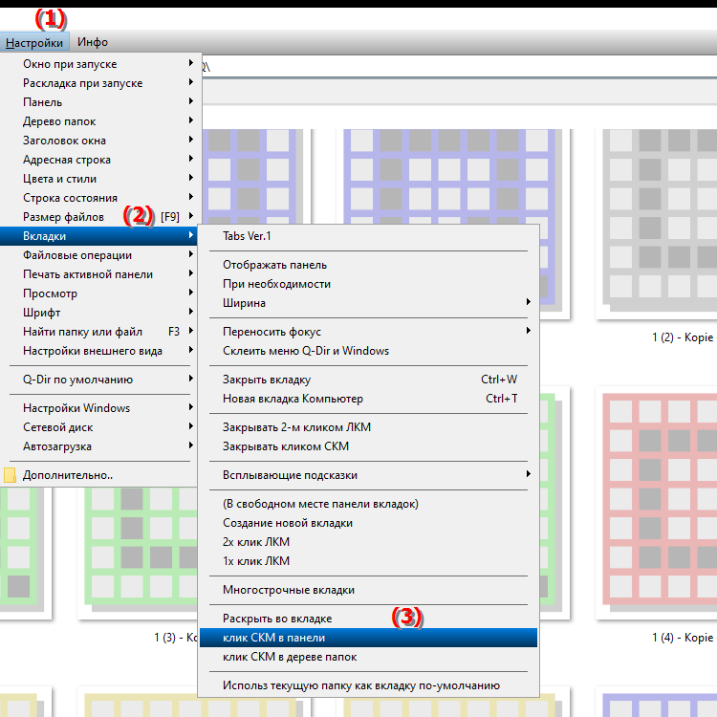Choose Новая вкладка Компьютер Ctrl+T

click(x=369, y=400)
